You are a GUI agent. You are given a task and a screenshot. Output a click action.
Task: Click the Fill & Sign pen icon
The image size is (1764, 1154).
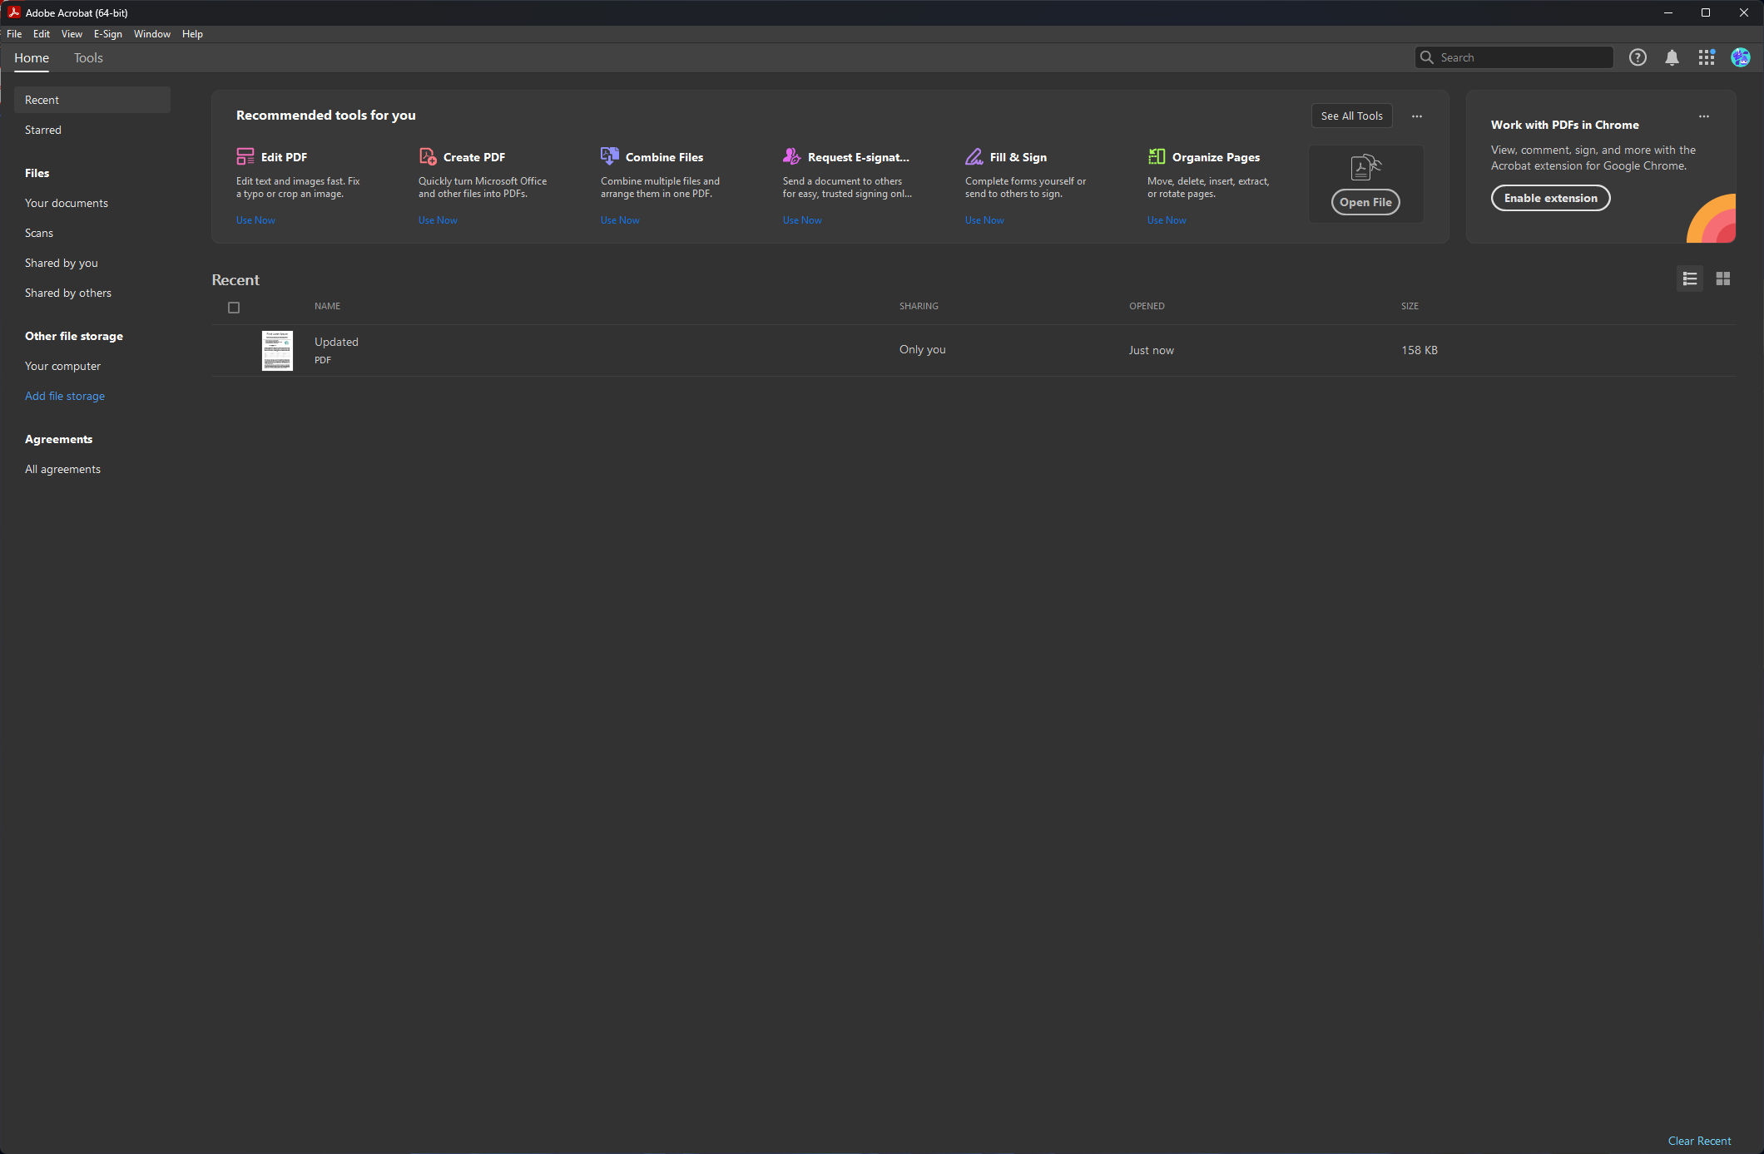974,156
